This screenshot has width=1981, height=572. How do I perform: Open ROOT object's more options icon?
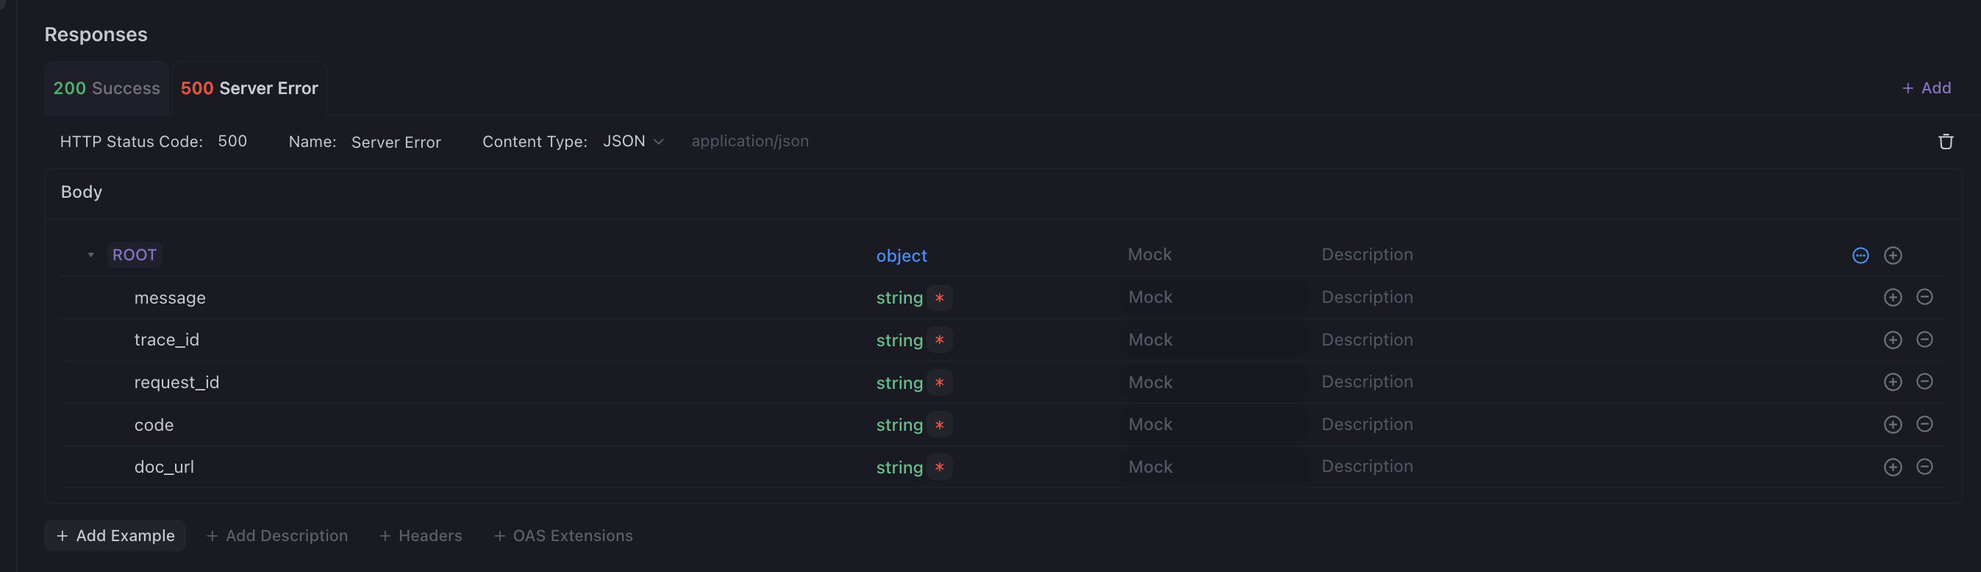[x=1860, y=255]
